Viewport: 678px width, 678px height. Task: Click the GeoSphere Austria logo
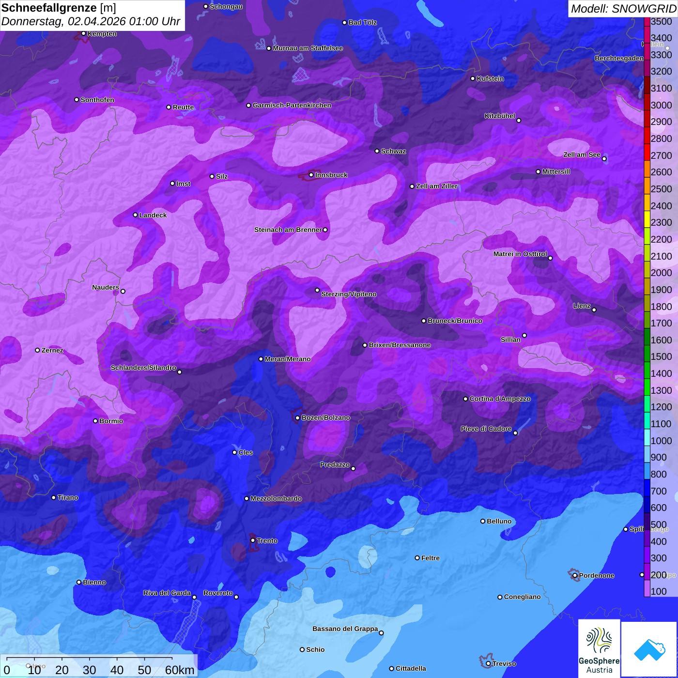coord(599,648)
